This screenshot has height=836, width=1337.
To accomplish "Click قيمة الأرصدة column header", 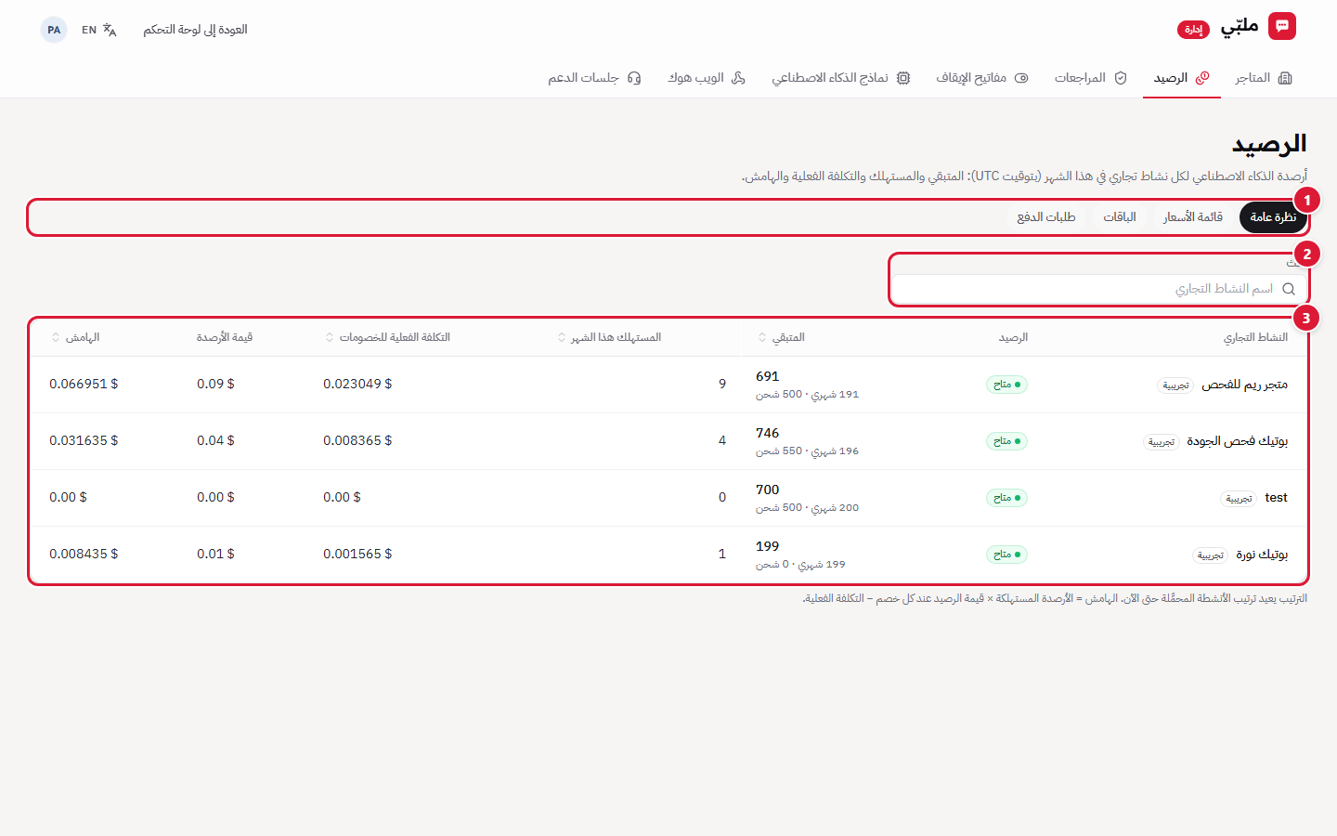I will coord(225,337).
